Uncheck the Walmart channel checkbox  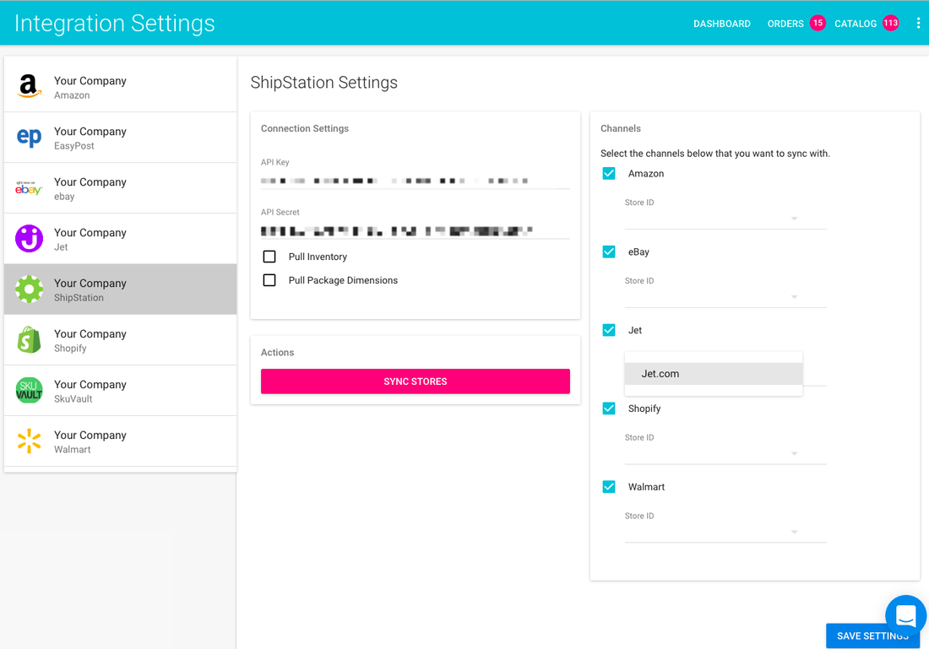pyautogui.click(x=609, y=487)
